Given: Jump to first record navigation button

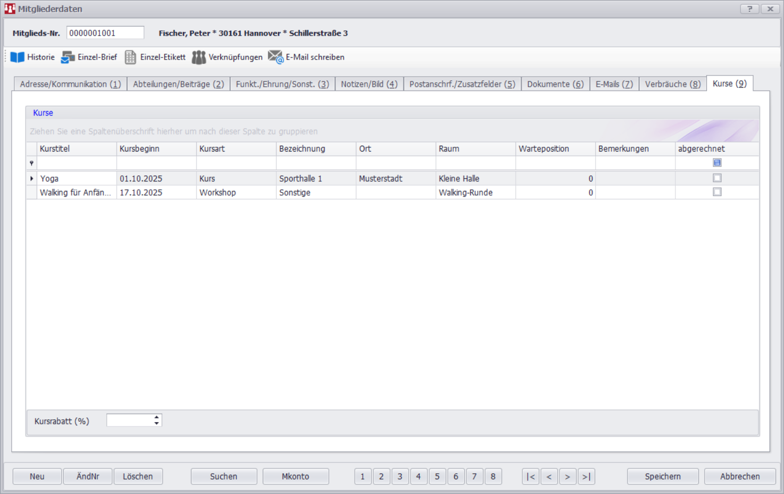Looking at the screenshot, I should [530, 476].
